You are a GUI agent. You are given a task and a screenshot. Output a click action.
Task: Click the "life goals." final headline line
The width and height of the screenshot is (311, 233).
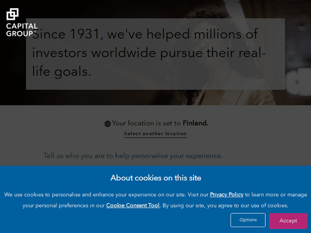coord(61,72)
